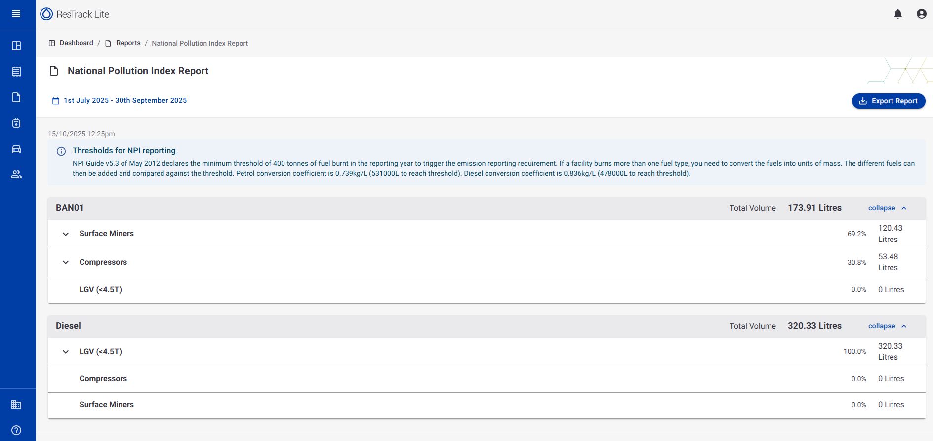Image resolution: width=933 pixels, height=441 pixels.
Task: Click the info icon in Thresholds notice
Action: tap(61, 151)
